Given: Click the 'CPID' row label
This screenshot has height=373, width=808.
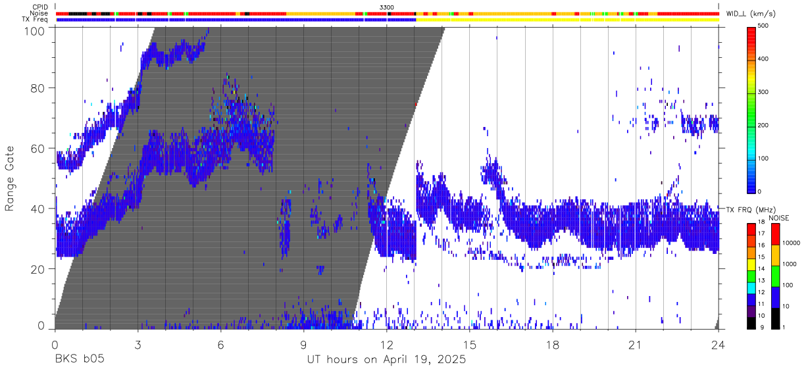Looking at the screenshot, I should [41, 7].
